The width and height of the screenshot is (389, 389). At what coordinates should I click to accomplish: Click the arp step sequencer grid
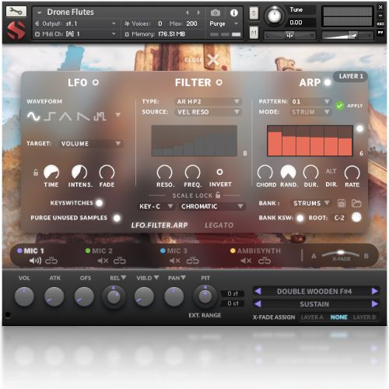[310, 141]
